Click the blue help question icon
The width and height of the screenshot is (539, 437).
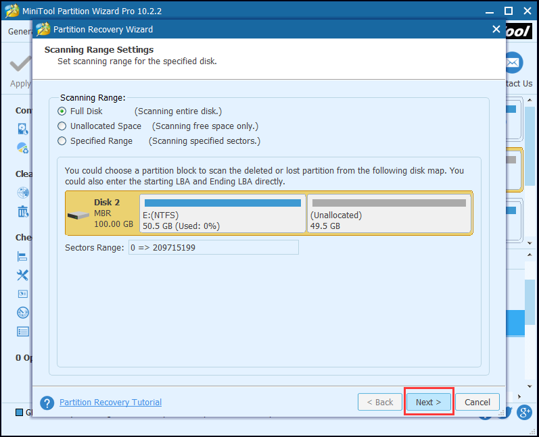[x=47, y=403]
